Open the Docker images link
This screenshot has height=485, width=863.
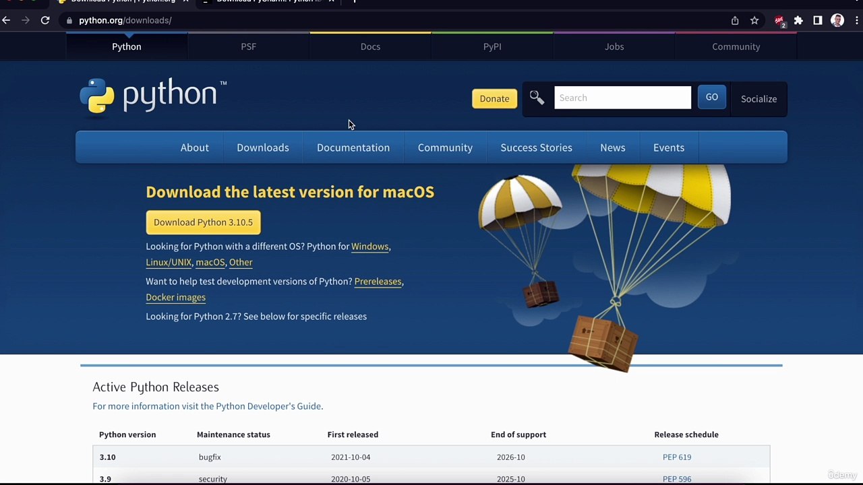click(x=175, y=298)
